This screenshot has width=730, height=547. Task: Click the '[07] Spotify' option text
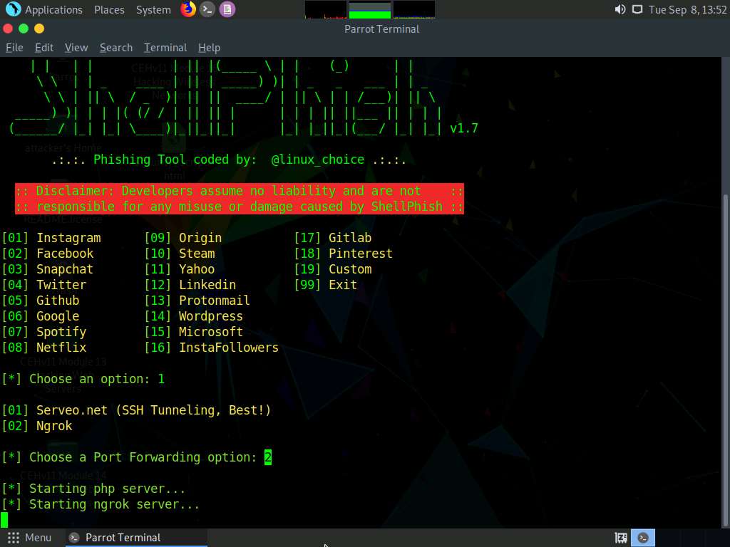coord(44,332)
